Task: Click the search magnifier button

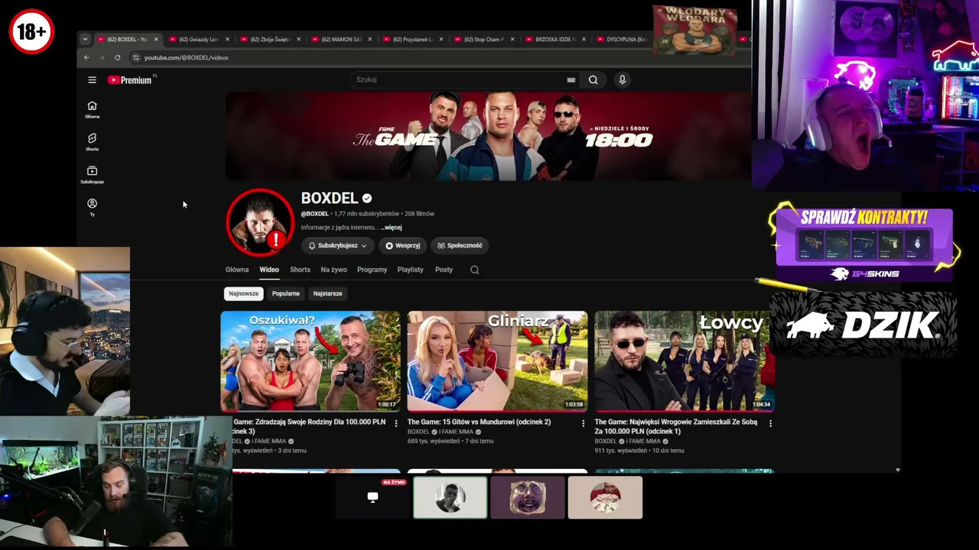Action: click(x=593, y=79)
